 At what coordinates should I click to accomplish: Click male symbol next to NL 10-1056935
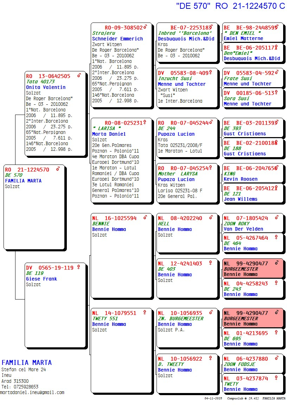(x=210, y=313)
